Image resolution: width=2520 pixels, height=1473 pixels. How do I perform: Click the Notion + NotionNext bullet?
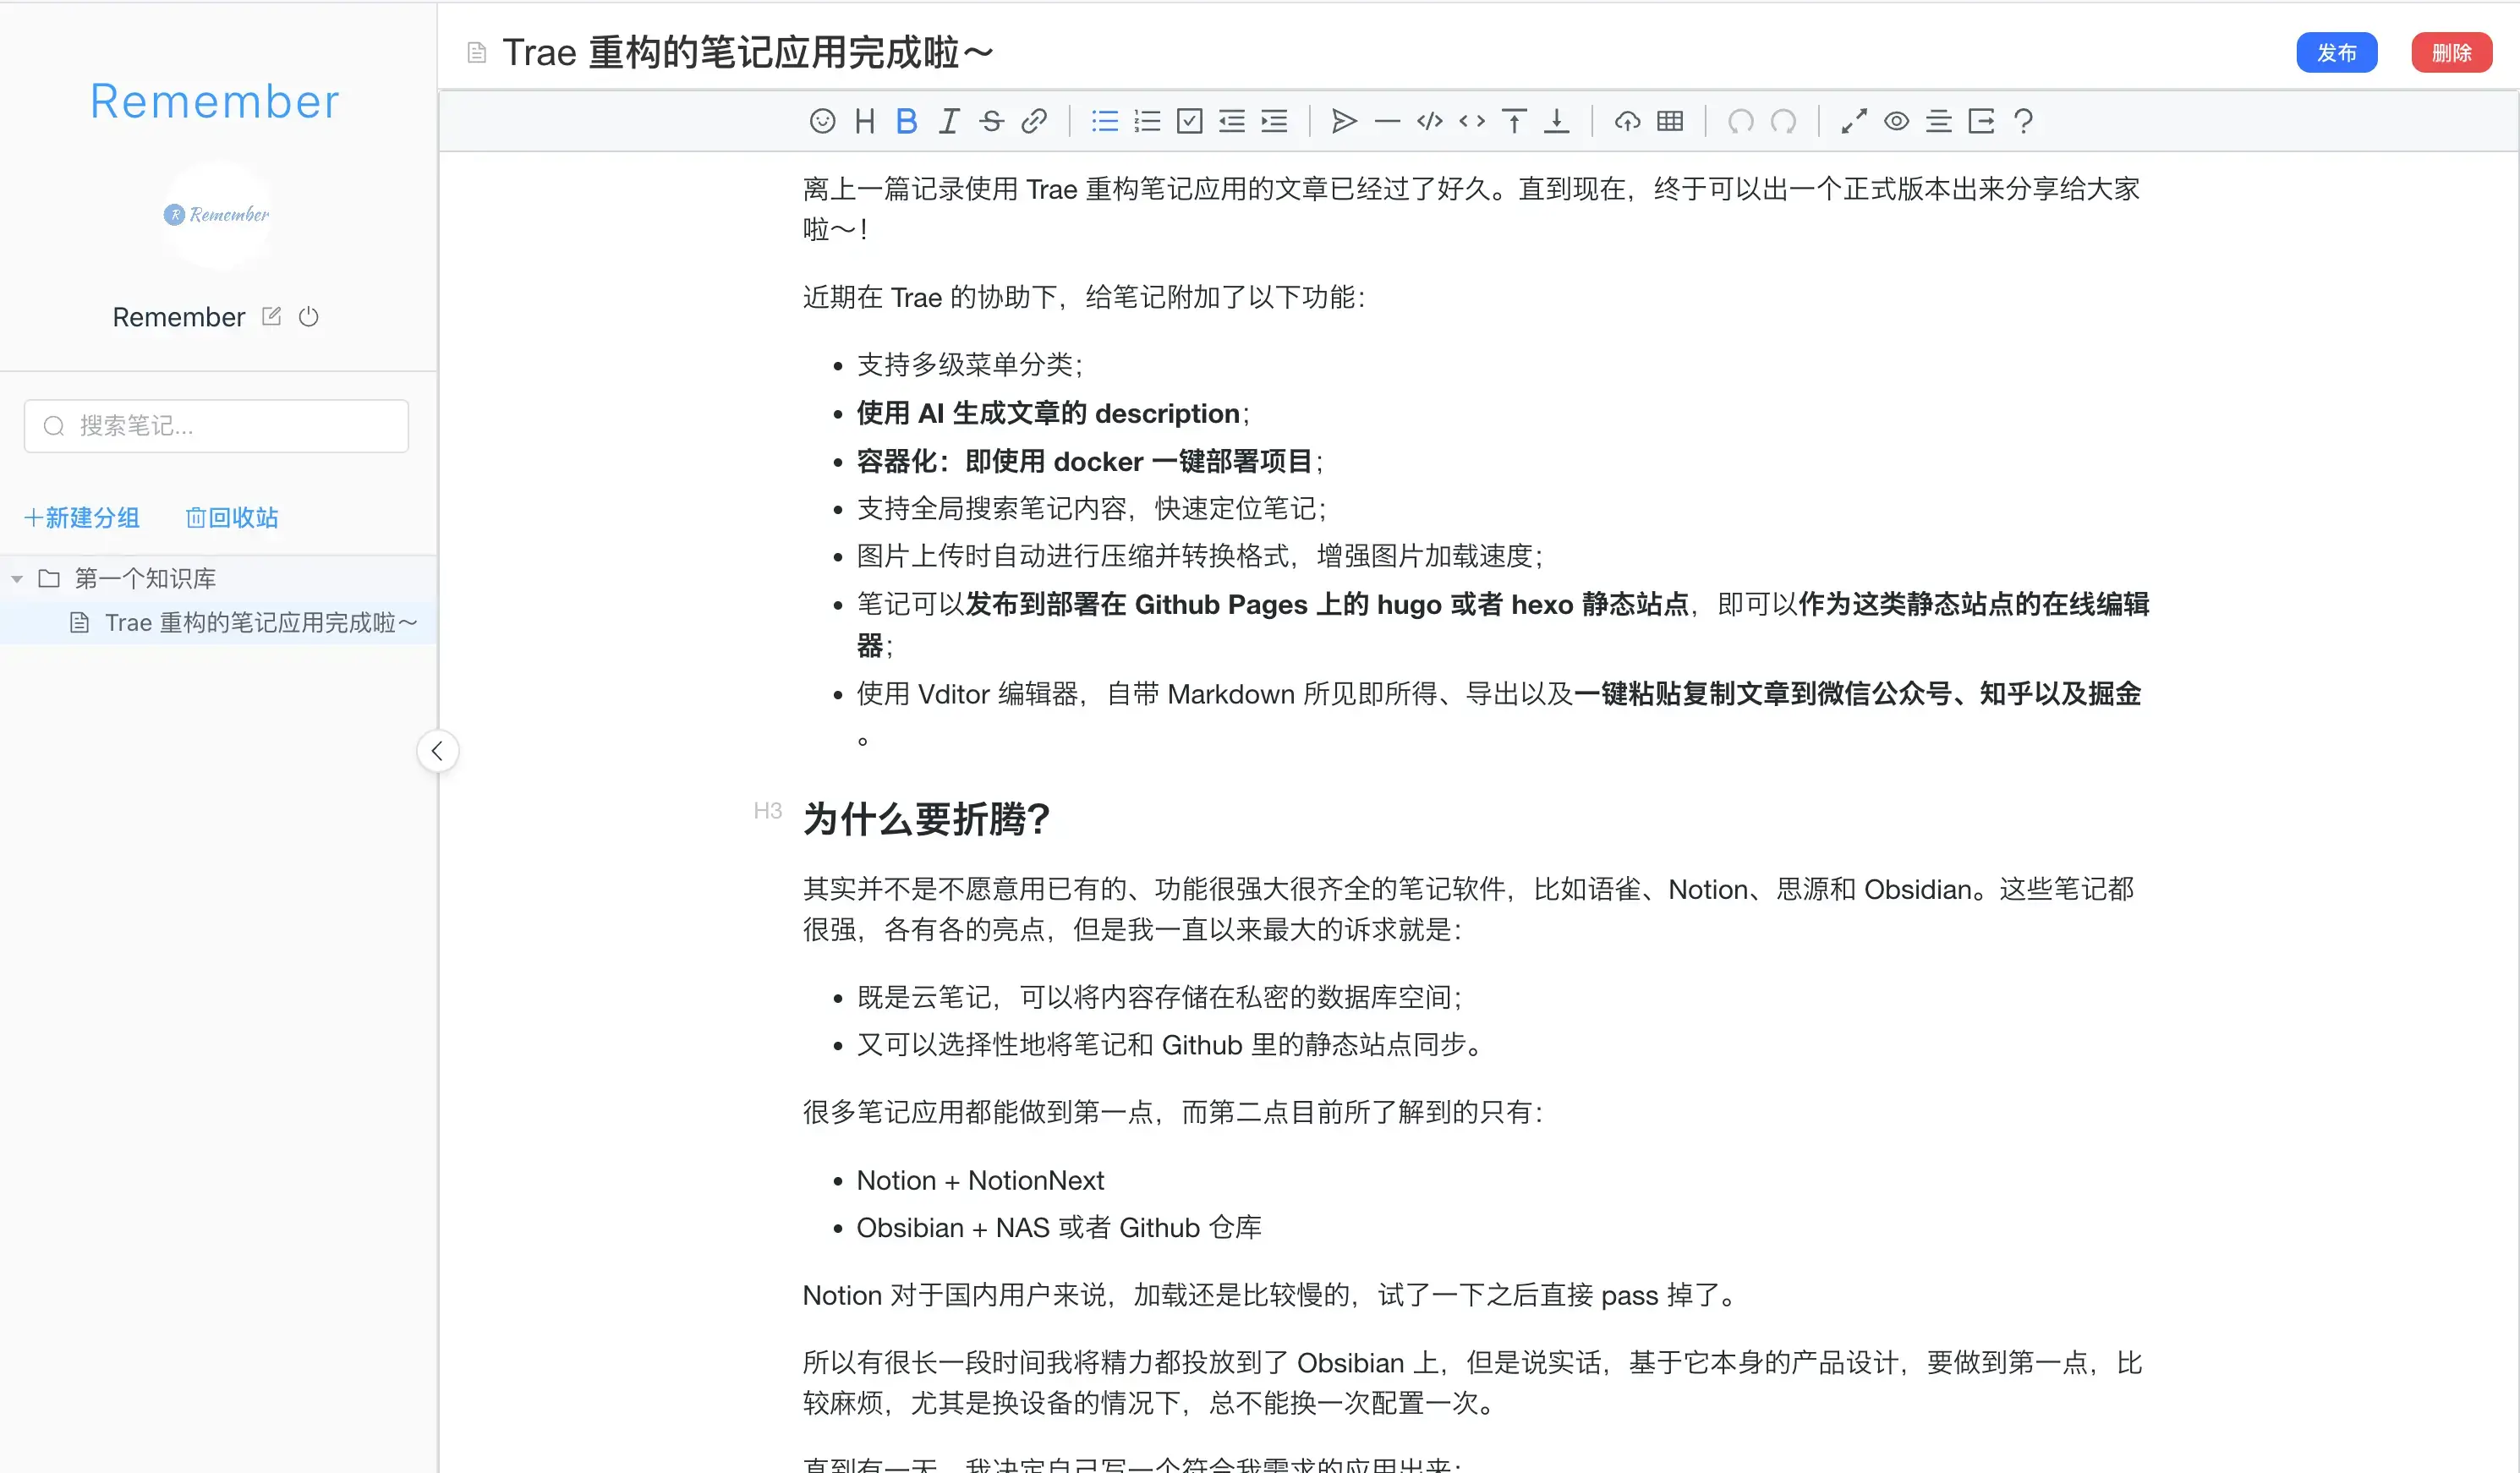pos(980,1180)
